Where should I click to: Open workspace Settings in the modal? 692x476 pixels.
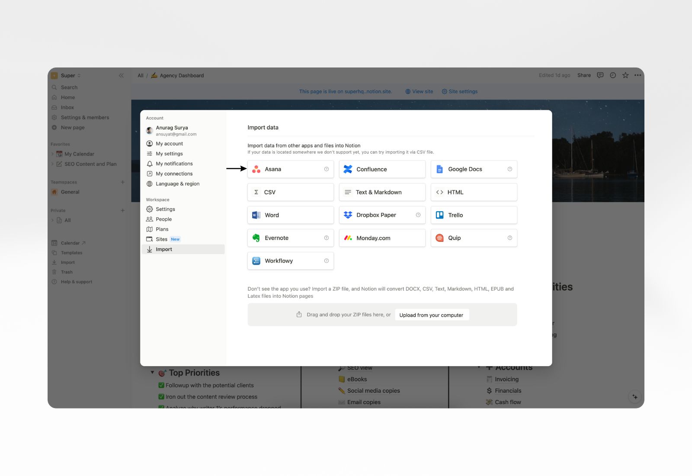[183, 209]
